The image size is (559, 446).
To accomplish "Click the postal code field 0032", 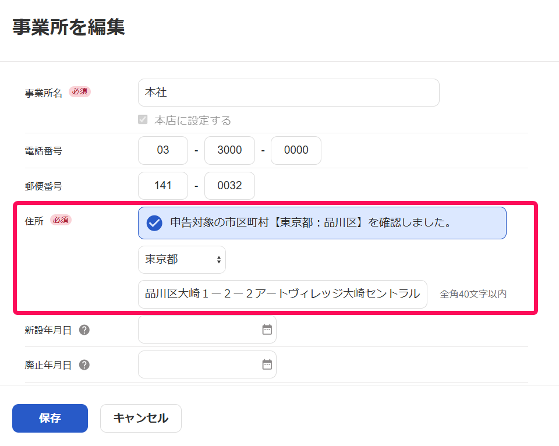I will pos(229,186).
